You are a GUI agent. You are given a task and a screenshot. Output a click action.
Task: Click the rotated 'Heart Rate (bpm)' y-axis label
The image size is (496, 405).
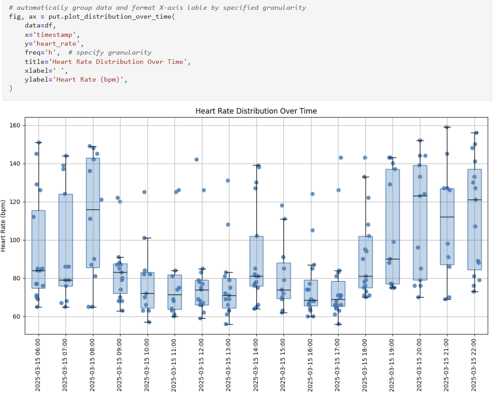(4, 226)
